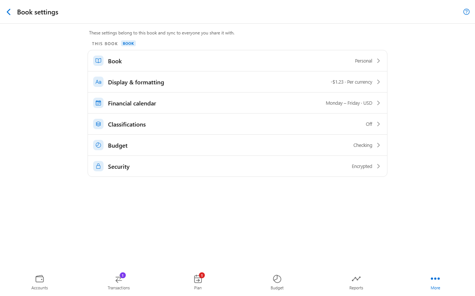This screenshot has height=296, width=475.
Task: Expand the Book row chevron
Action: point(379,61)
